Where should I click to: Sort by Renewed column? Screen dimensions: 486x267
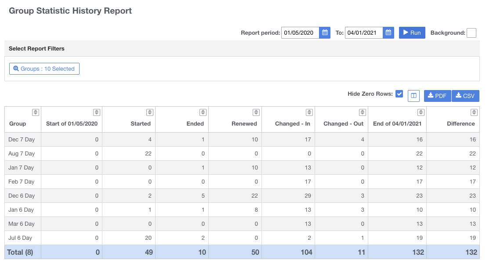[x=256, y=112]
